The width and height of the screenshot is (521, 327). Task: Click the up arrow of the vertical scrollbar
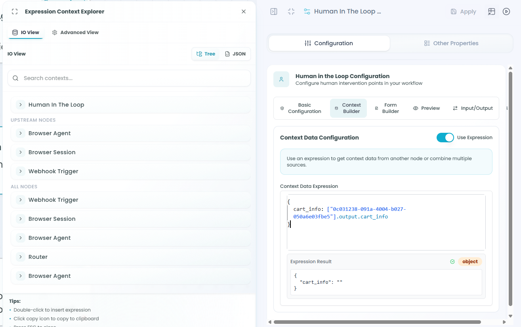point(511,69)
